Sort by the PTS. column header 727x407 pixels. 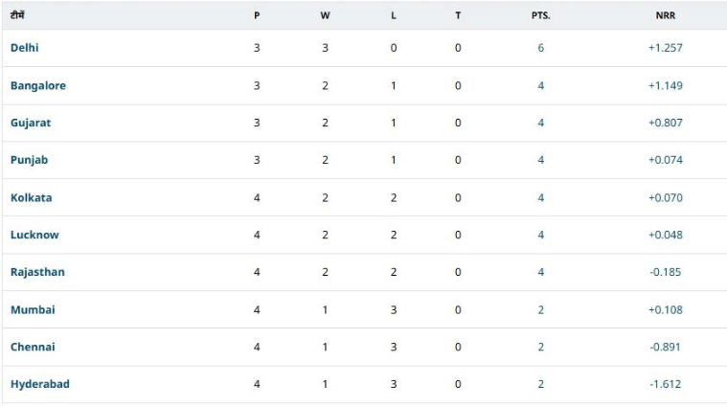540,15
